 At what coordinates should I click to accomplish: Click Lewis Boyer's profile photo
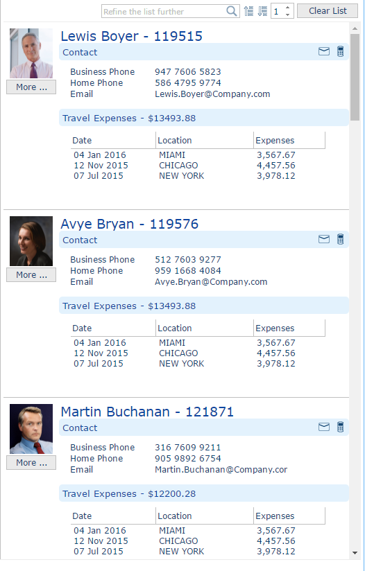tap(31, 53)
